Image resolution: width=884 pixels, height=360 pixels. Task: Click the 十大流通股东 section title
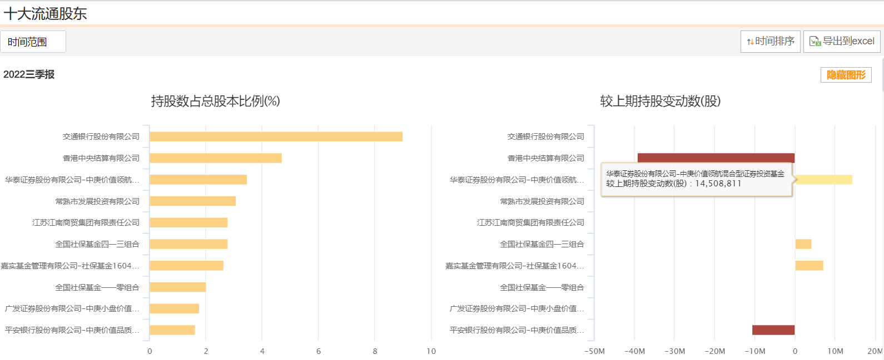pos(46,14)
